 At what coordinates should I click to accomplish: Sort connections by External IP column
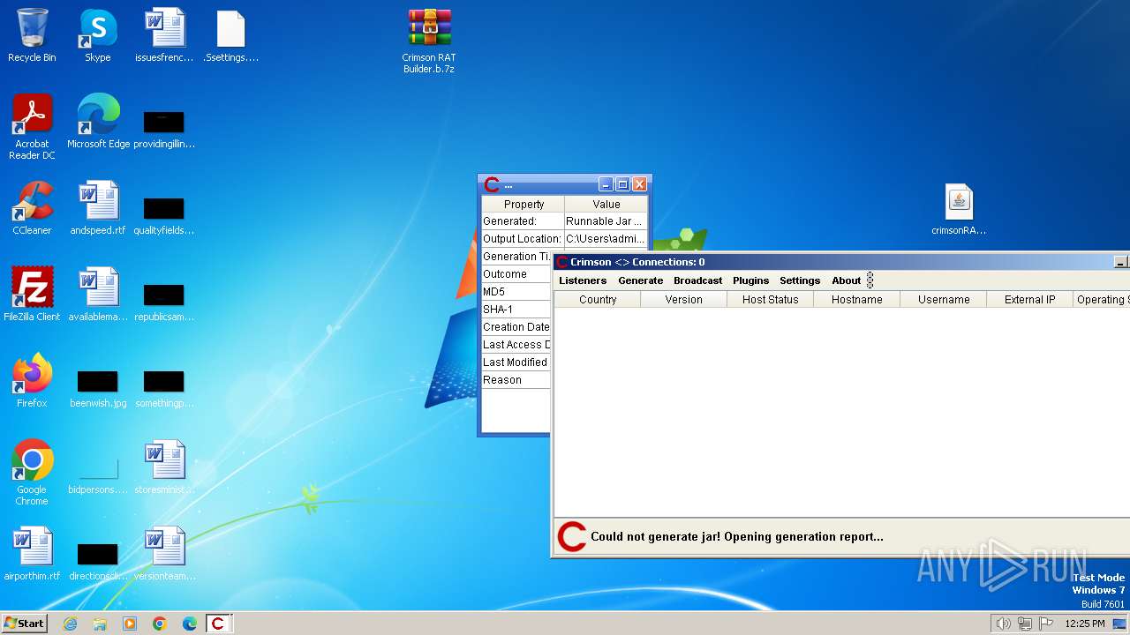[1030, 300]
